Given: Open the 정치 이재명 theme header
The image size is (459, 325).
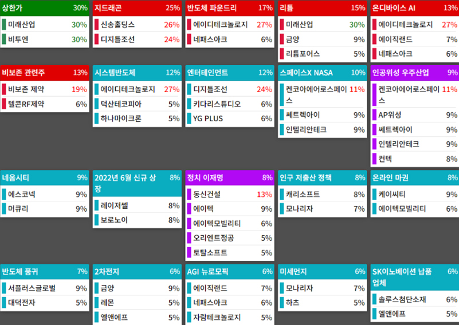Looking at the screenshot, I should [x=230, y=178].
